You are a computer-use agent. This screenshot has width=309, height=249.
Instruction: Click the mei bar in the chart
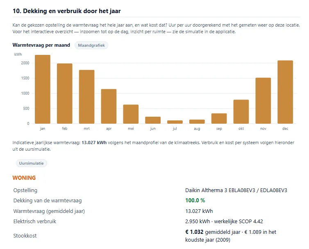131,114
